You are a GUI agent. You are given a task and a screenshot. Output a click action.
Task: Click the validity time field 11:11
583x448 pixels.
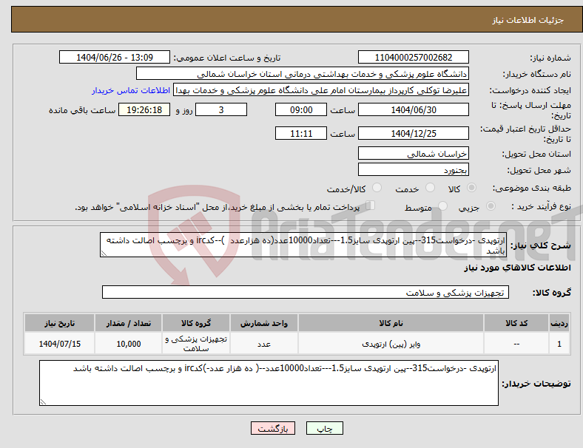[301, 133]
